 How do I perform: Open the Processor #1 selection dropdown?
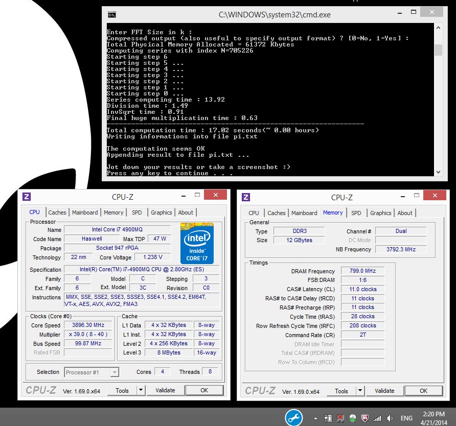(92, 372)
